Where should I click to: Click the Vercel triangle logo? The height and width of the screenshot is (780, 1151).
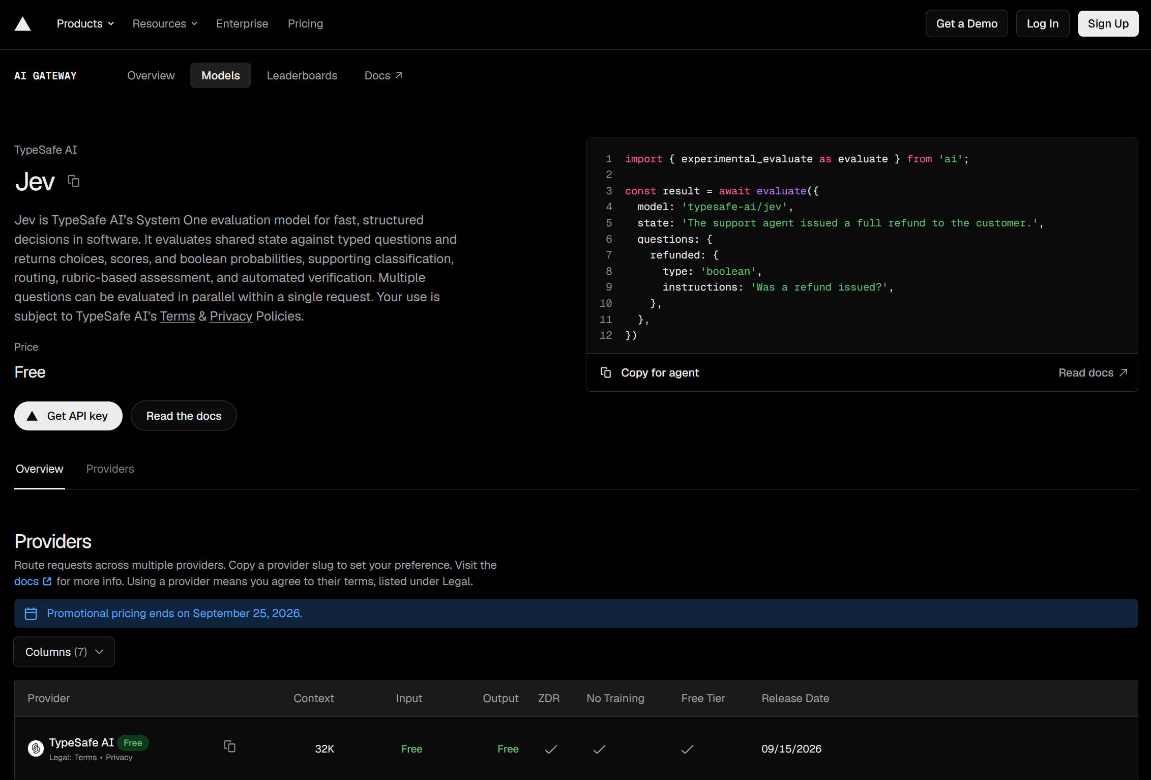coord(23,24)
